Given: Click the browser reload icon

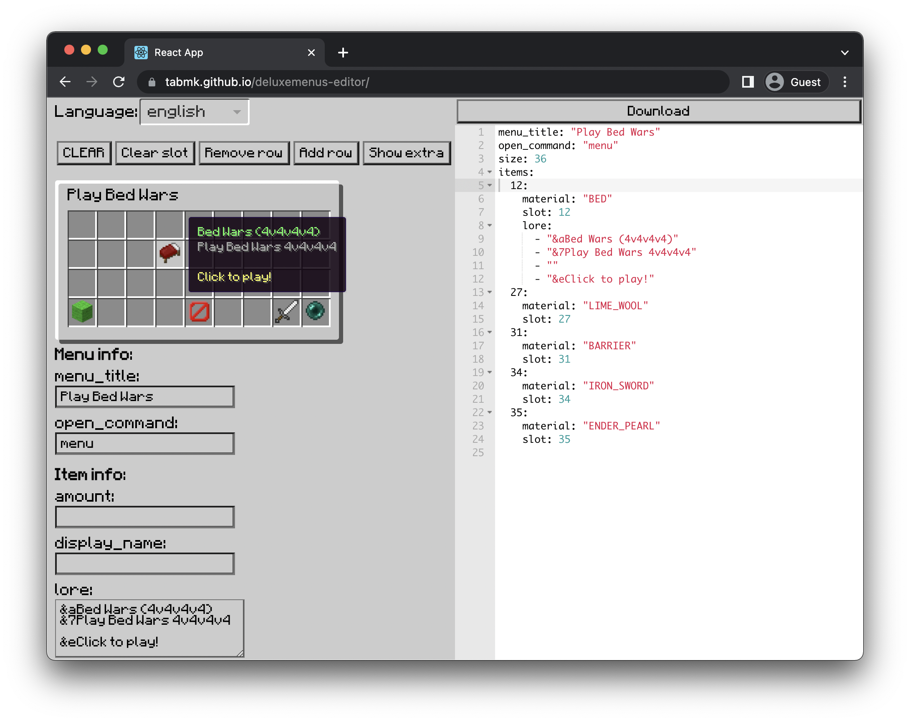Looking at the screenshot, I should coord(119,82).
